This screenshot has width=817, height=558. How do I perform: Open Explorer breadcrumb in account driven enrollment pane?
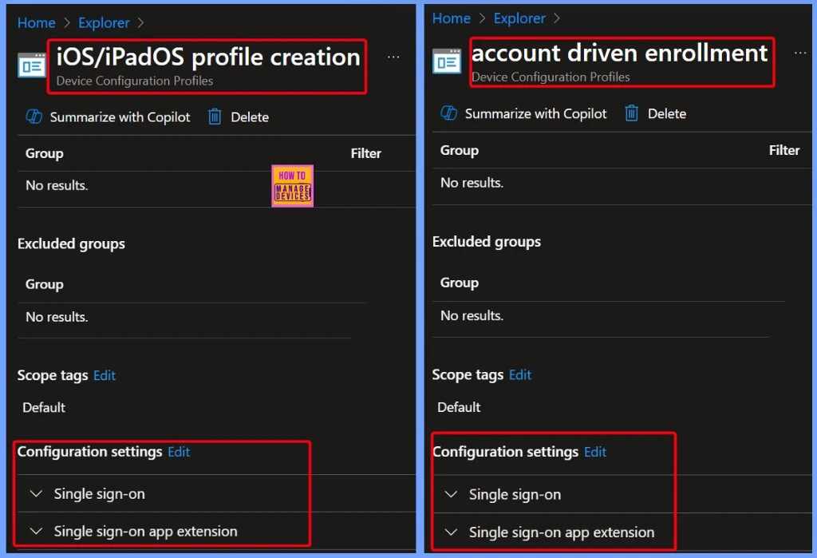point(519,19)
